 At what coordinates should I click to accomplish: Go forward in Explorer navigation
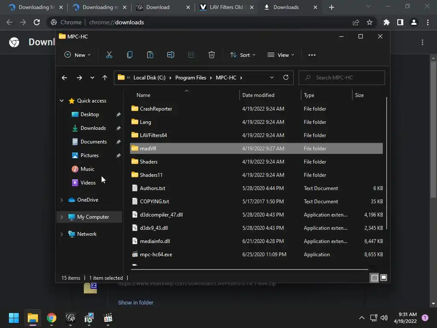tap(79, 78)
